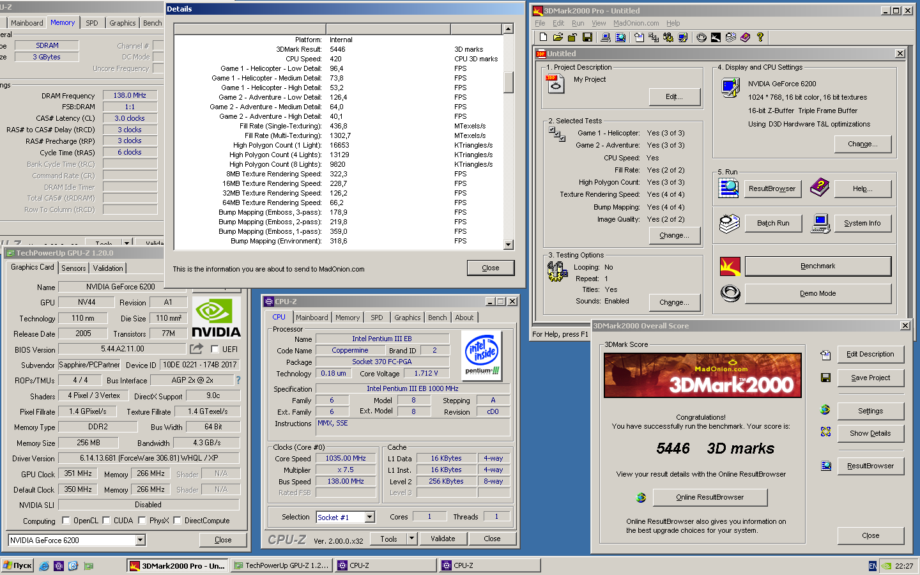920x575 pixels.
Task: Click Benchmark run icon in 3DMark toolbar
Action: 716,37
